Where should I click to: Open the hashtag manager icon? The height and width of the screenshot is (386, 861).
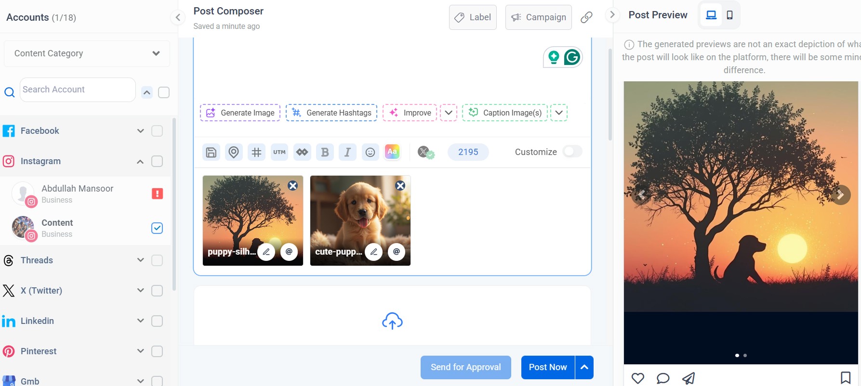tap(257, 153)
